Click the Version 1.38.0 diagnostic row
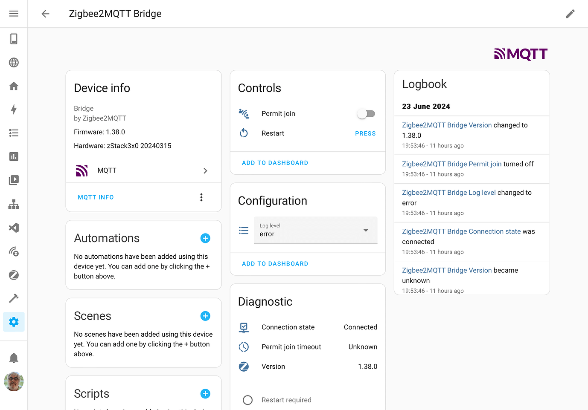Image resolution: width=588 pixels, height=410 pixels. 308,367
